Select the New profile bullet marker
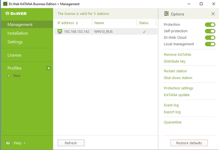 (9, 76)
